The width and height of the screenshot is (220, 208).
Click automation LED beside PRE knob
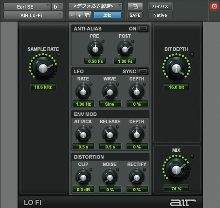point(103,42)
